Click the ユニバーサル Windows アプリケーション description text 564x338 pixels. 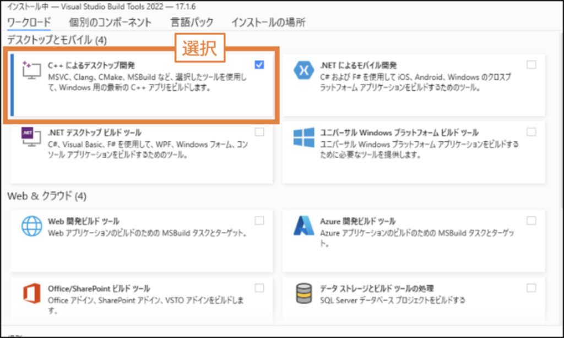click(419, 149)
